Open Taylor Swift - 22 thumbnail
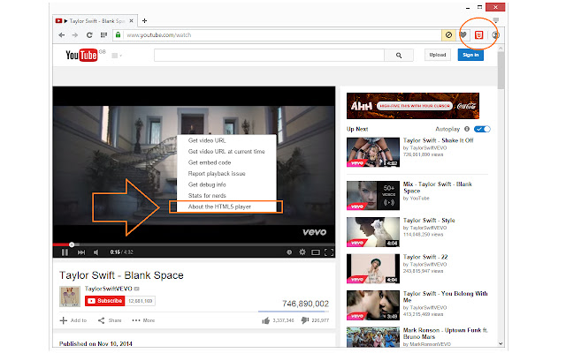This screenshot has height=353, width=566. pyautogui.click(x=373, y=268)
